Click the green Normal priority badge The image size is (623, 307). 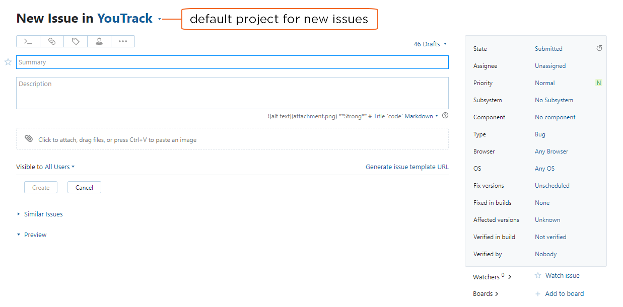click(x=599, y=83)
